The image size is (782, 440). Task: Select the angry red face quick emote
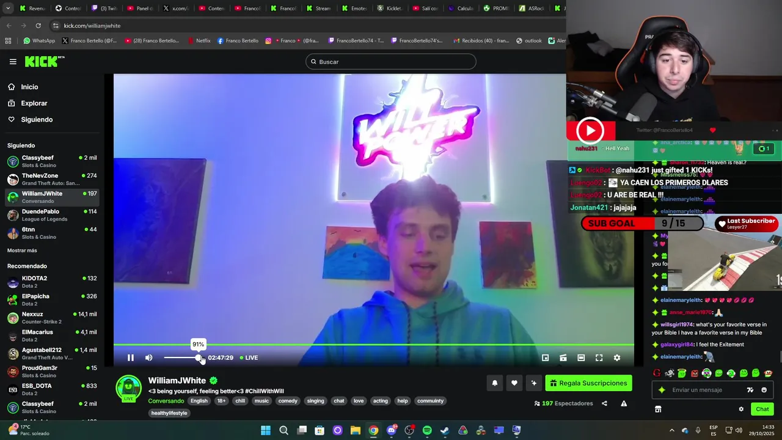pyautogui.click(x=694, y=373)
